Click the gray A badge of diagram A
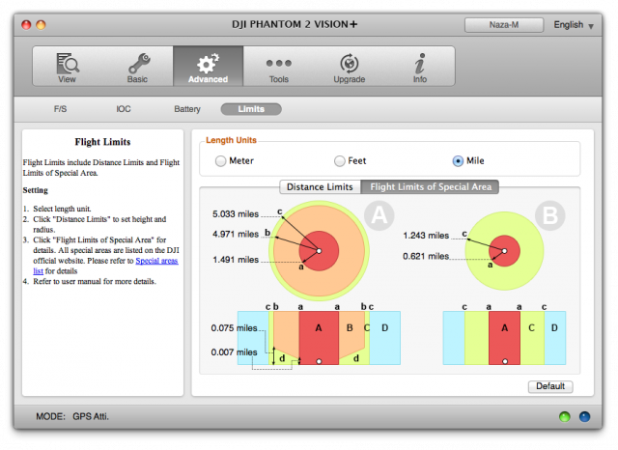 coord(379,215)
